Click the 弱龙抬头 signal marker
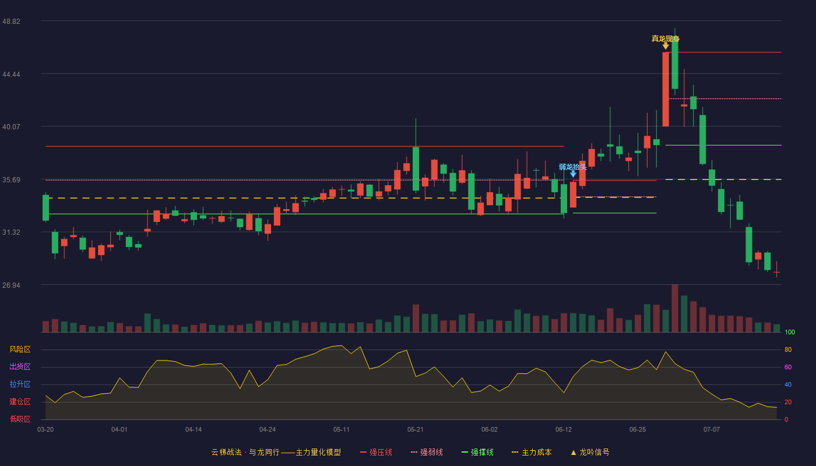This screenshot has width=816, height=466. tap(573, 170)
